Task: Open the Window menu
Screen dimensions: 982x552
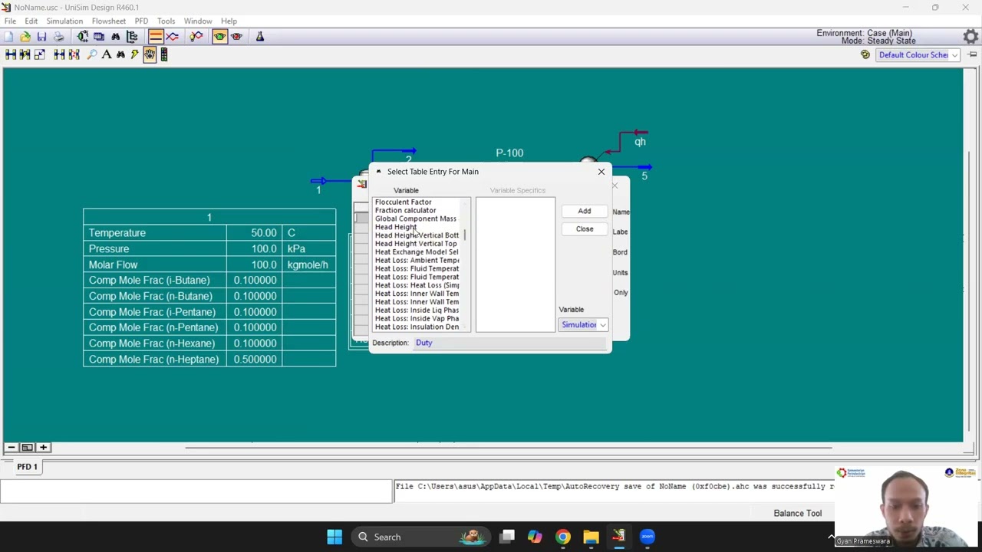Action: coord(198,21)
